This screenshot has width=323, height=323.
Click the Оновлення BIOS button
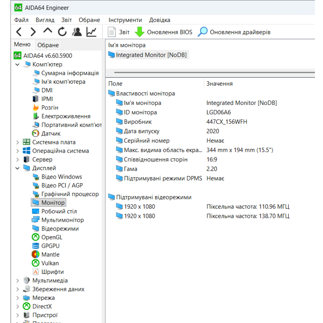[x=165, y=32]
